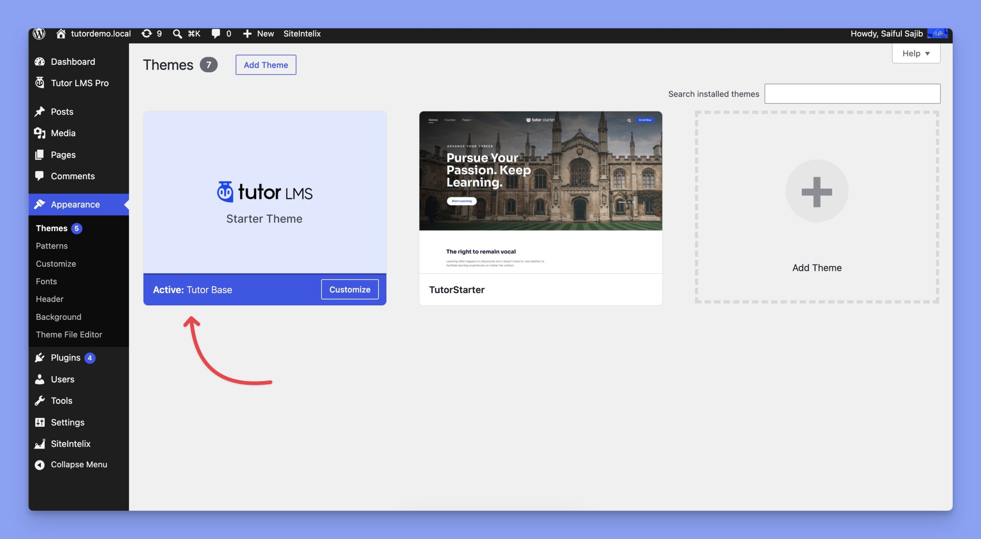Viewport: 981px width, 539px height.
Task: Click the user avatar next to Saiful Sajib
Action: [x=937, y=34]
